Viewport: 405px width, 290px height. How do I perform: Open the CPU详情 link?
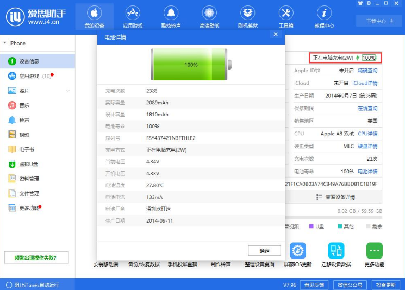[367, 134]
